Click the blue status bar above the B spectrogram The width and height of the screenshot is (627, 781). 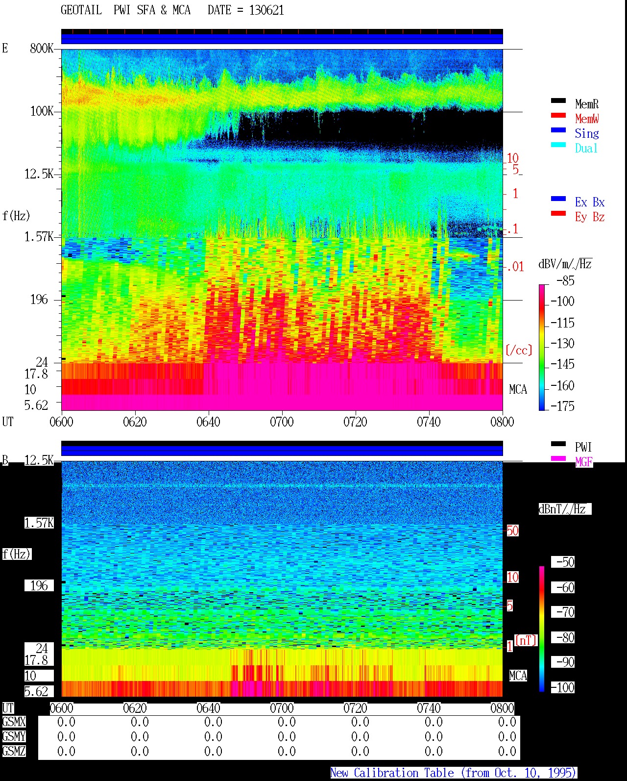282,451
